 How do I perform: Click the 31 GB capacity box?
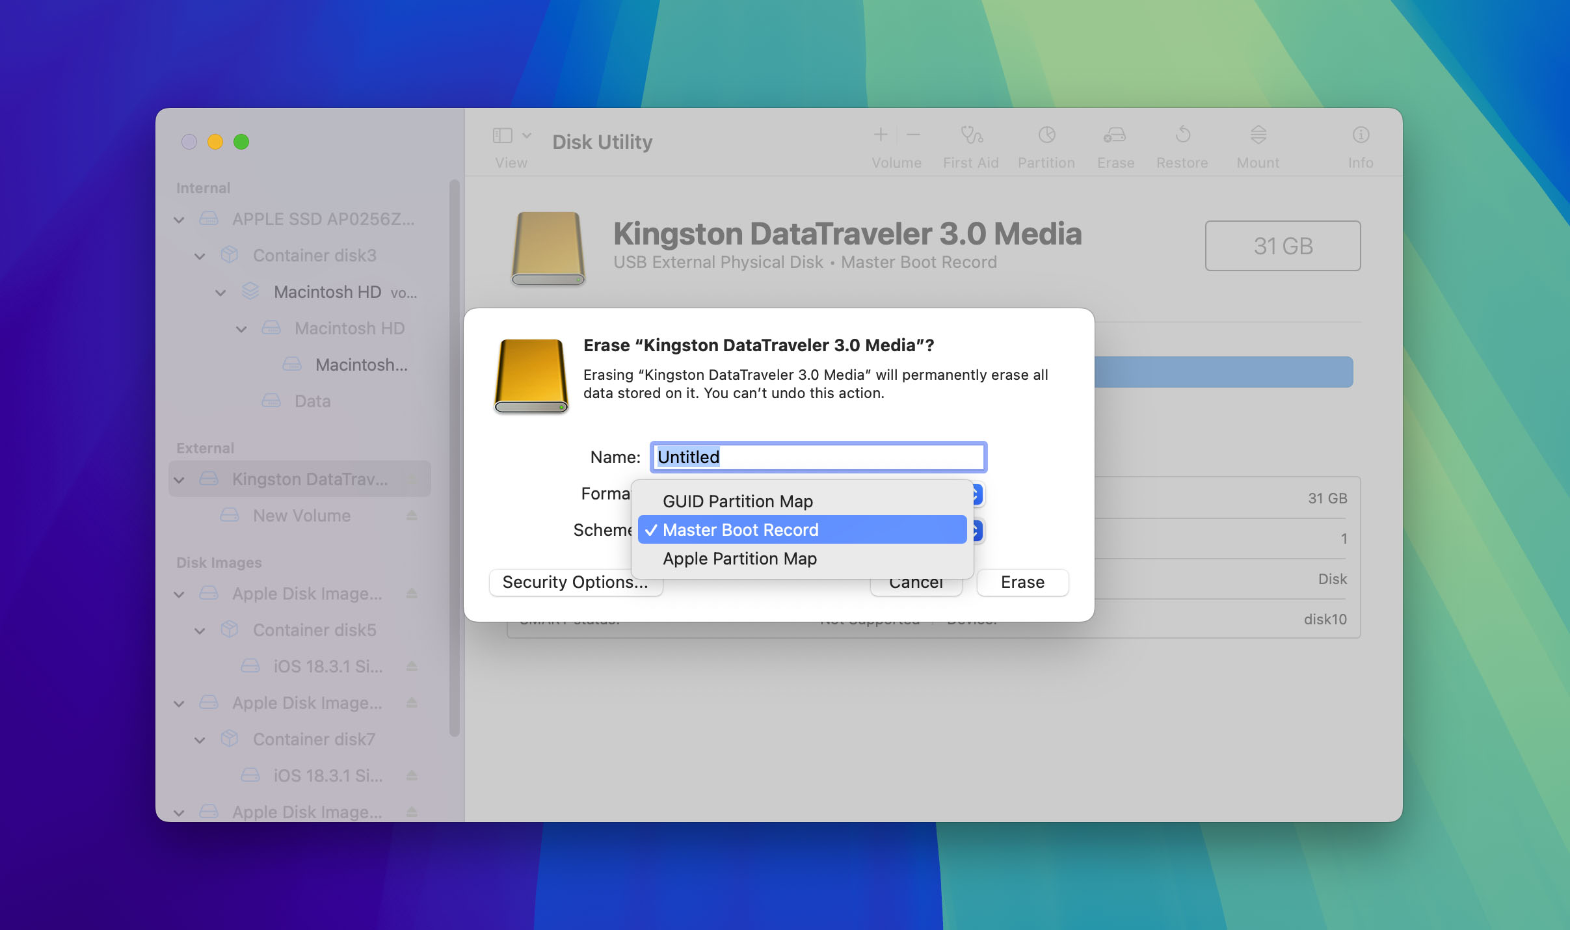coord(1283,246)
